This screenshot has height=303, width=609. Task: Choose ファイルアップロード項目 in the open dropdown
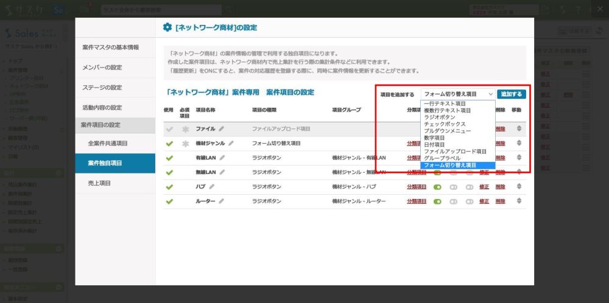457,151
